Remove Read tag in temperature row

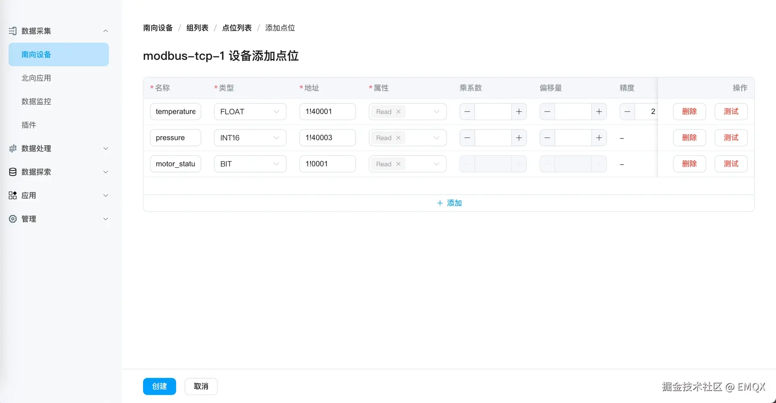398,112
